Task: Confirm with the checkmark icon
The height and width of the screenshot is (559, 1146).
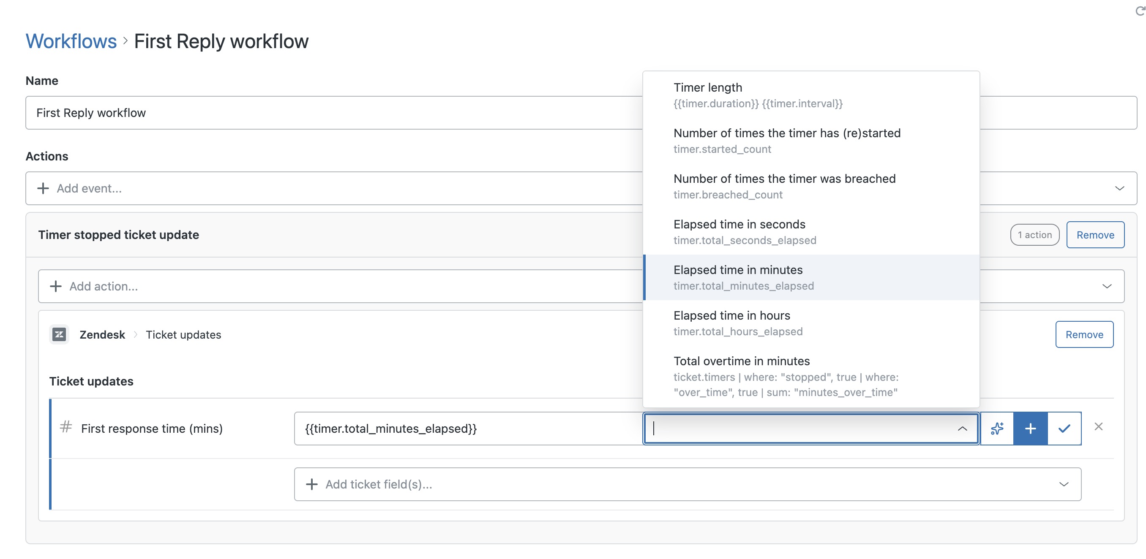Action: click(x=1064, y=429)
